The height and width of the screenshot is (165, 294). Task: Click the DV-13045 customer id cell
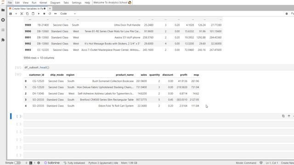(x=38, y=93)
